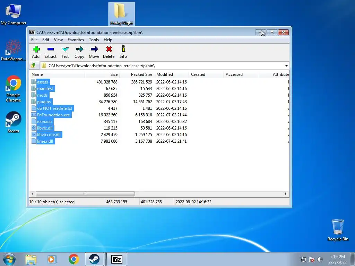The width and height of the screenshot is (355, 266).
Task: Click the libvlccore.dll file icon
Action: pos(34,135)
